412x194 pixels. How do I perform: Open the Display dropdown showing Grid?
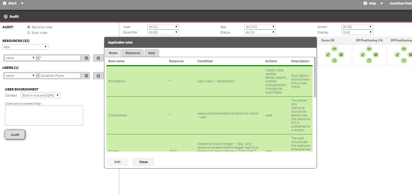click(x=357, y=32)
